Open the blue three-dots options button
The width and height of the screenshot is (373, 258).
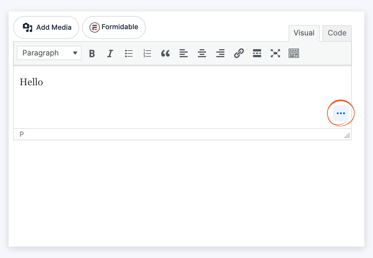341,113
